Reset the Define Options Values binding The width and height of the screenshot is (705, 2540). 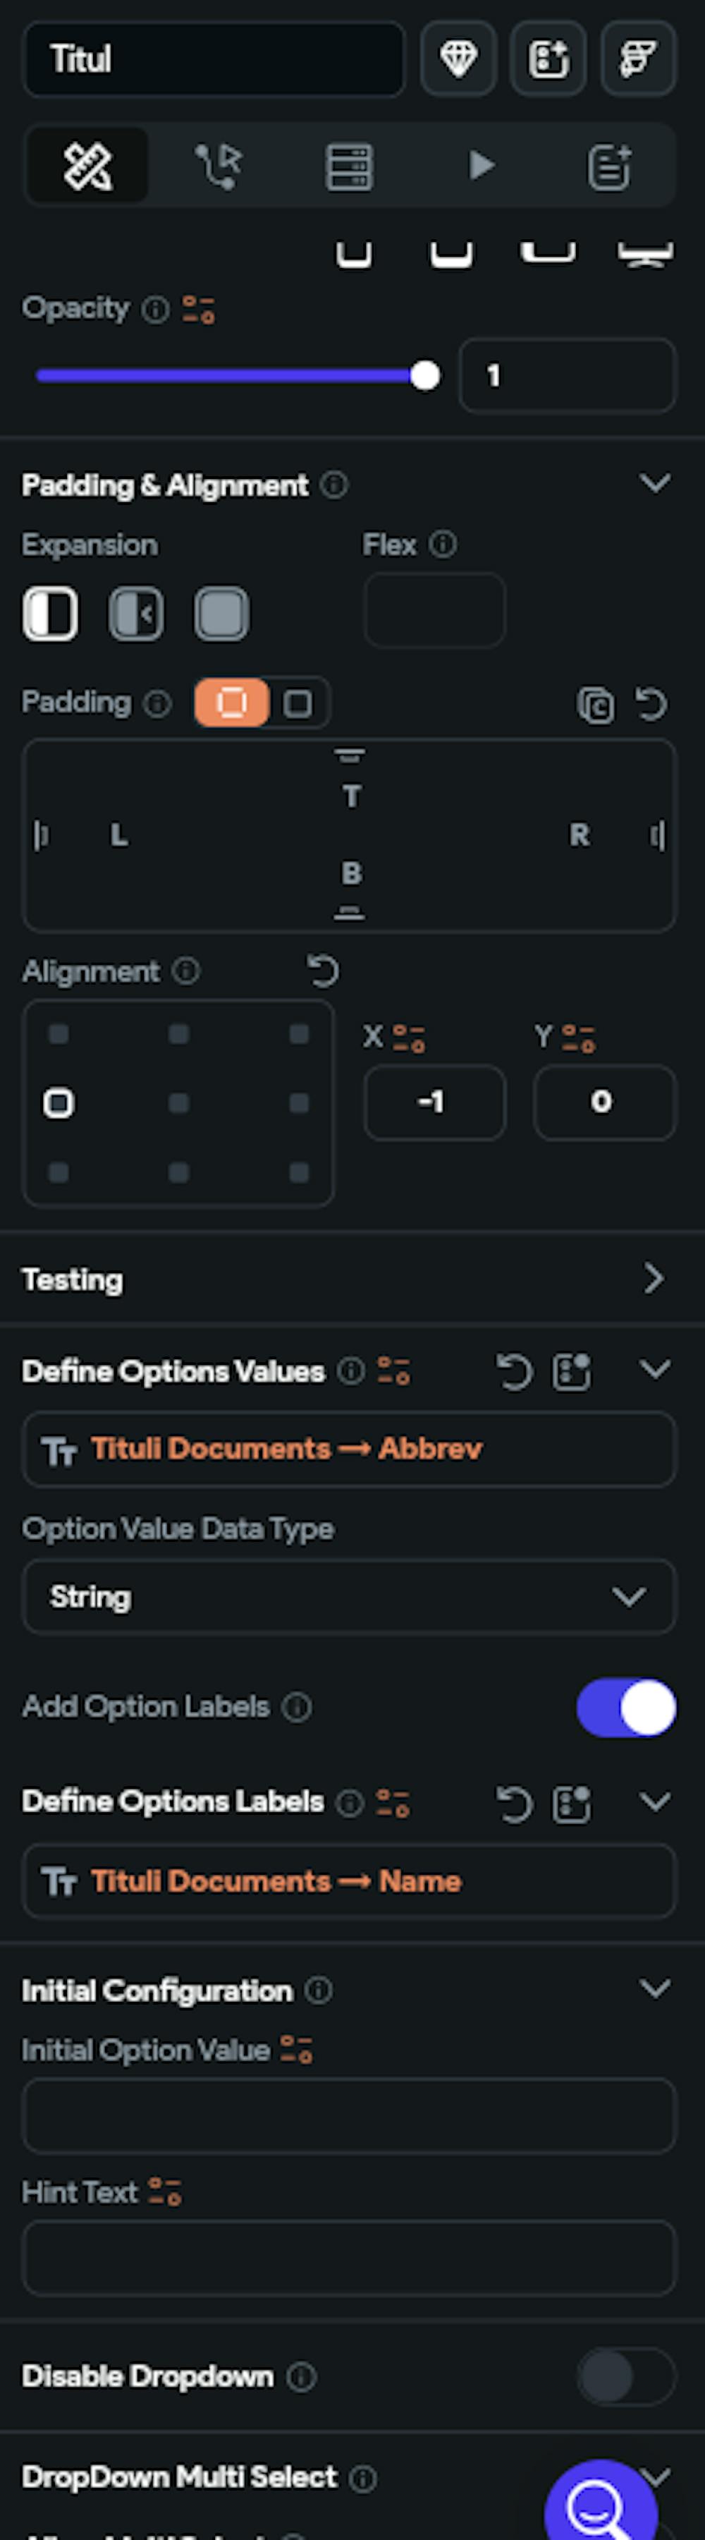click(514, 1371)
